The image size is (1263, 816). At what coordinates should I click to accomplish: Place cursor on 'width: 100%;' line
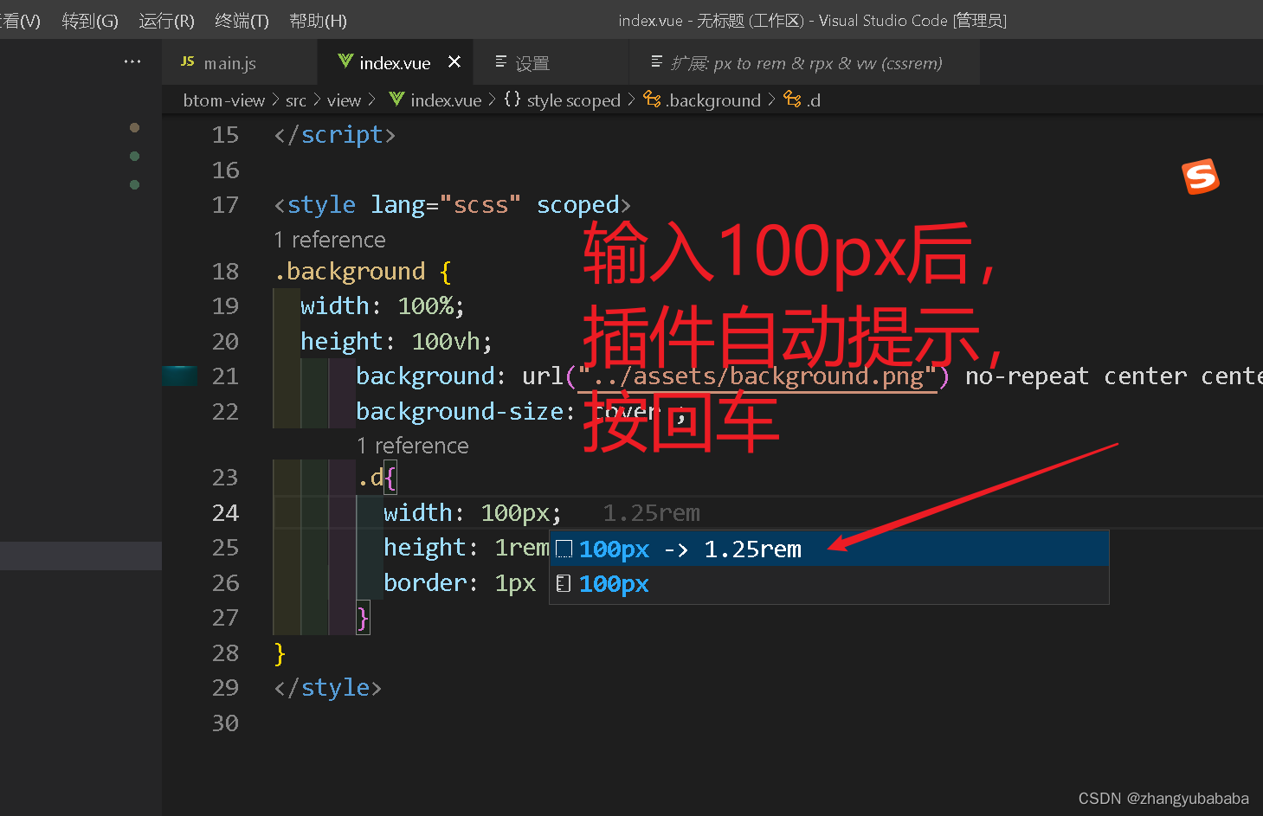383,306
